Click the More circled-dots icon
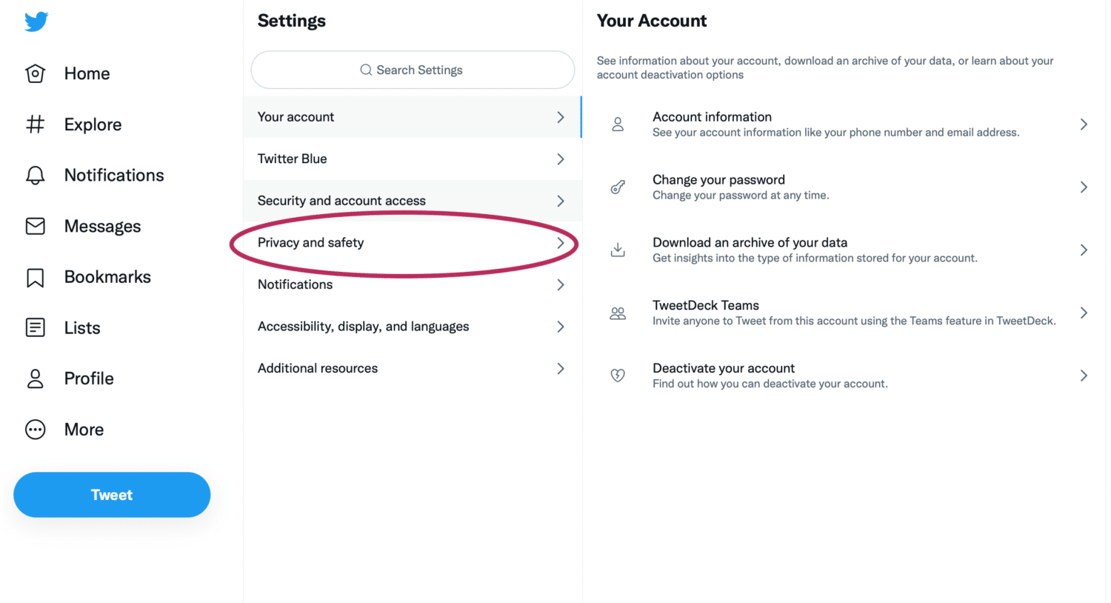The height and width of the screenshot is (603, 1111). coord(36,430)
